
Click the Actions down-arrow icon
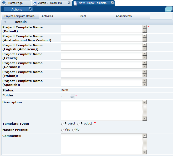(x=30, y=9)
